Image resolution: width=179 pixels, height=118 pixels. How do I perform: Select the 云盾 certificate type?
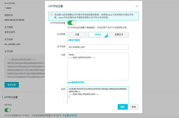(x=77, y=34)
